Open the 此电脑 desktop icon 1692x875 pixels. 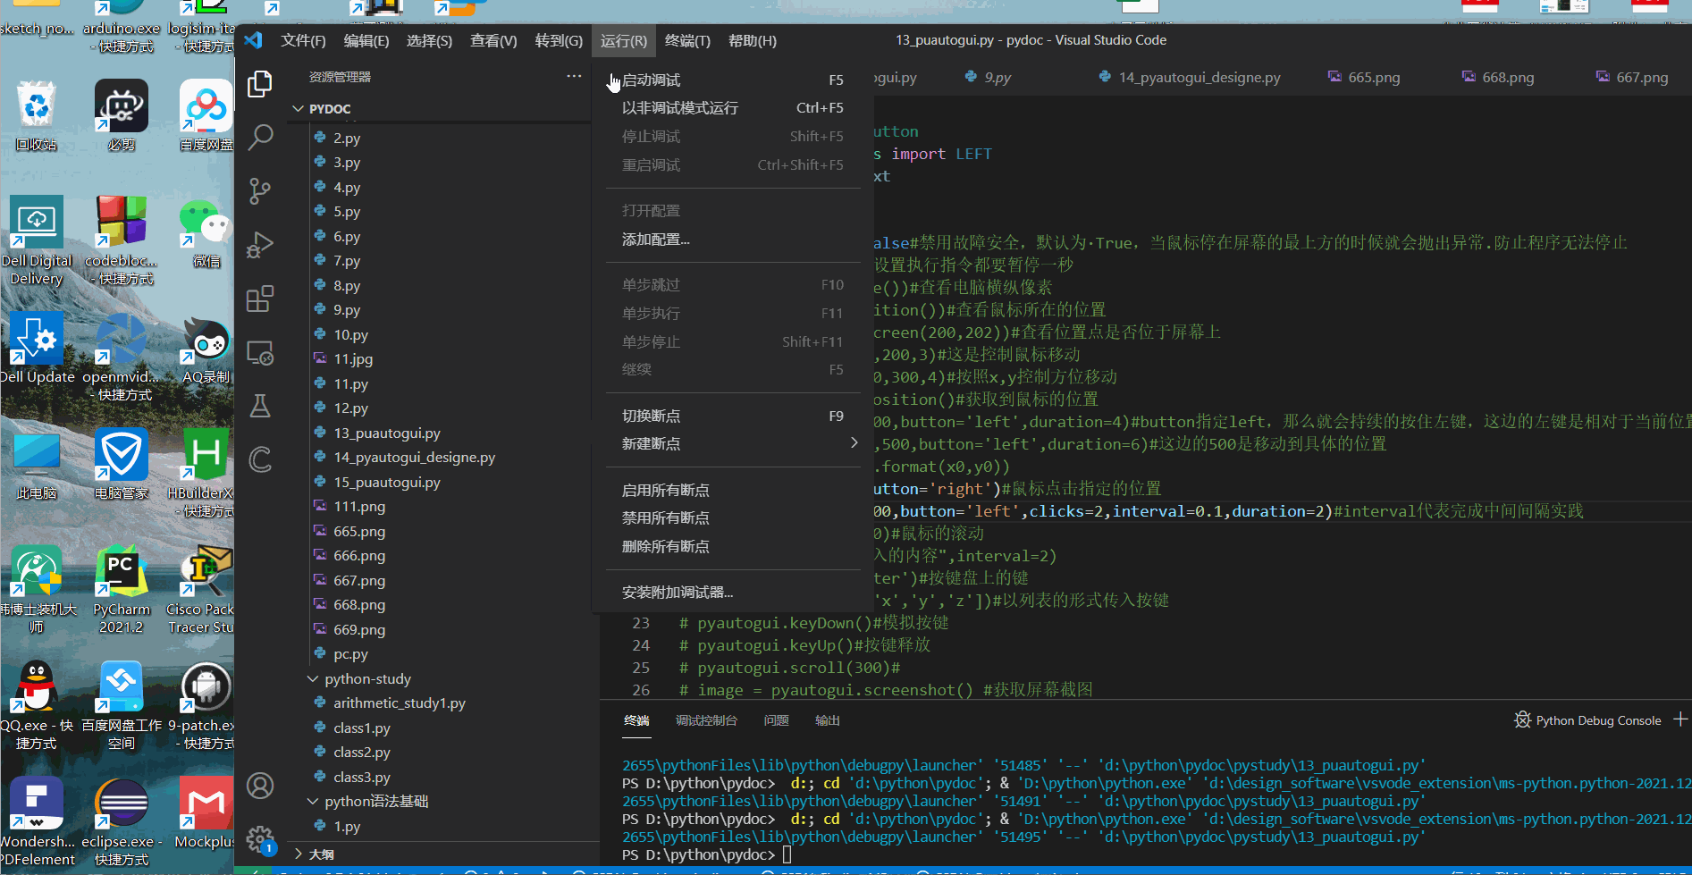pos(37,465)
